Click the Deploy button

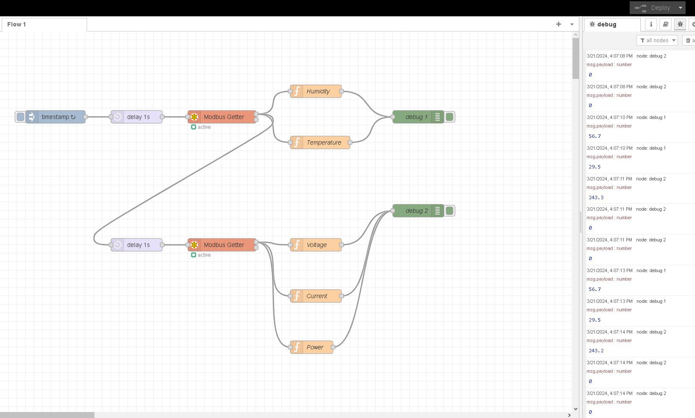[x=653, y=8]
